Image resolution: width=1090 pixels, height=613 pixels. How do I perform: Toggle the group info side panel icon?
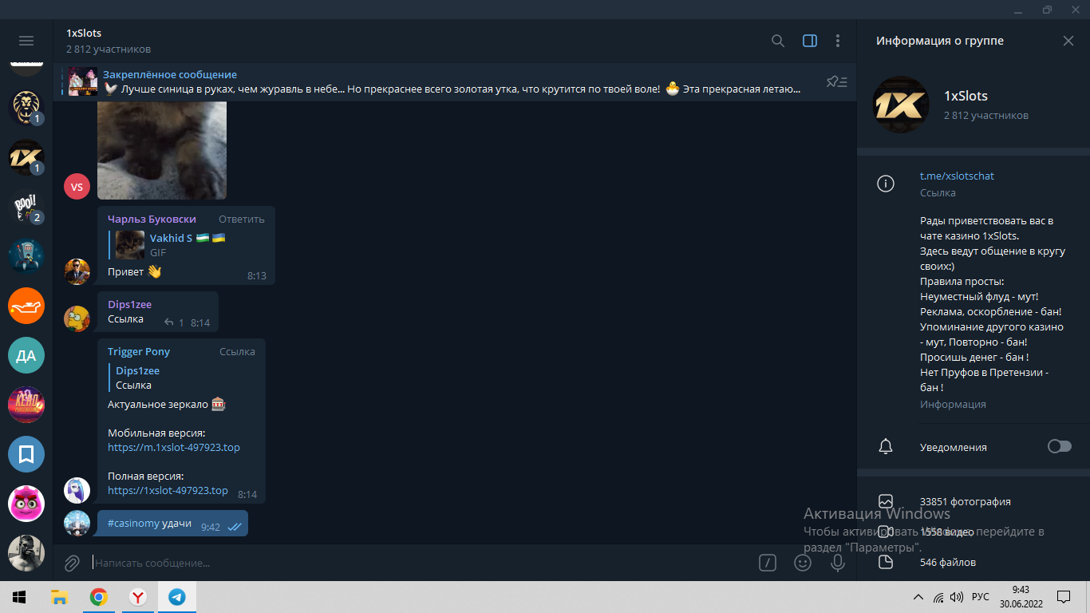pos(810,41)
